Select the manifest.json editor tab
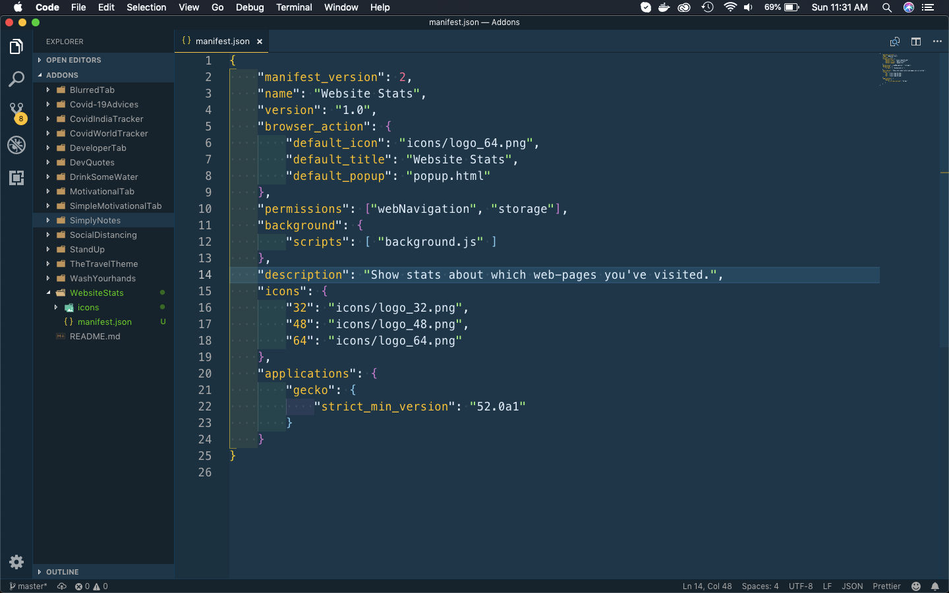Screen dimensions: 949x593 click(x=222, y=41)
